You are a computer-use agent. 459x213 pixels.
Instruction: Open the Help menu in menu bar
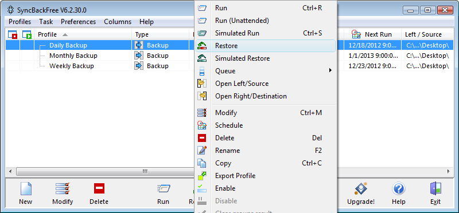146,22
